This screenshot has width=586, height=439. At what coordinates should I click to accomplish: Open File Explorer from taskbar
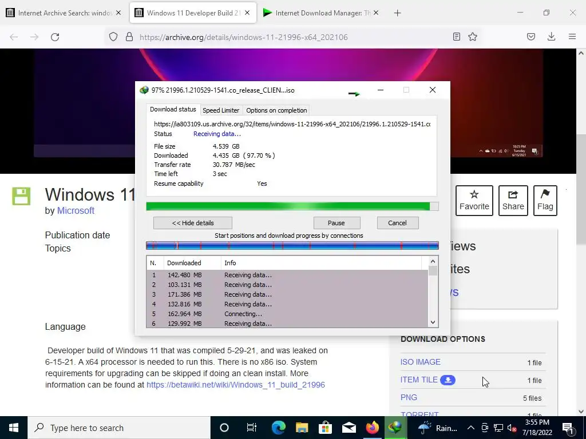point(302,428)
